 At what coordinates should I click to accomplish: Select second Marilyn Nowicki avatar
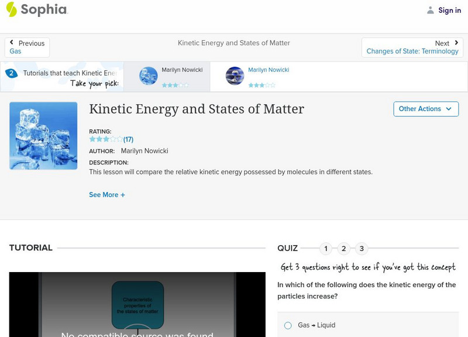coord(235,76)
